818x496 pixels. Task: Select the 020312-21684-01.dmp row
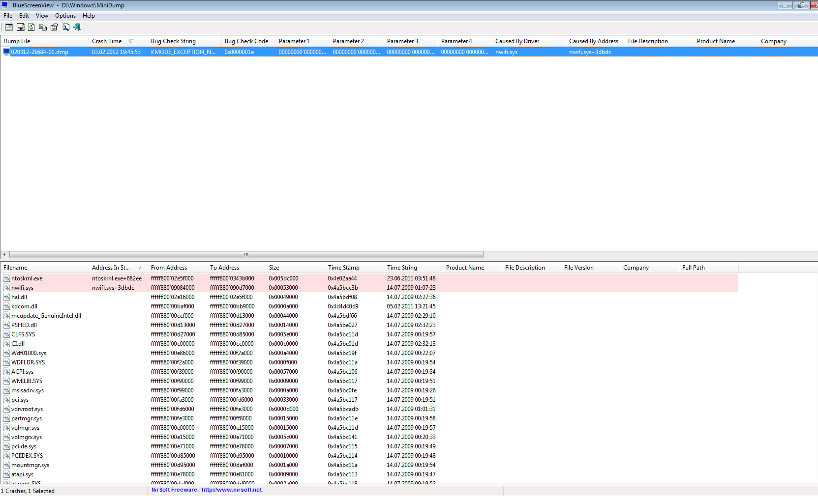409,52
